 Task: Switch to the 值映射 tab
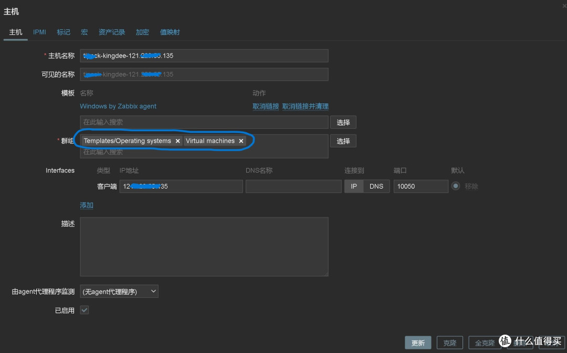click(x=170, y=32)
